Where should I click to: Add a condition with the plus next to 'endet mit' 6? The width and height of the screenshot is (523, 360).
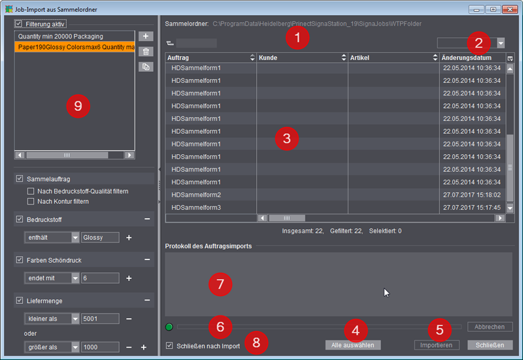(129, 278)
